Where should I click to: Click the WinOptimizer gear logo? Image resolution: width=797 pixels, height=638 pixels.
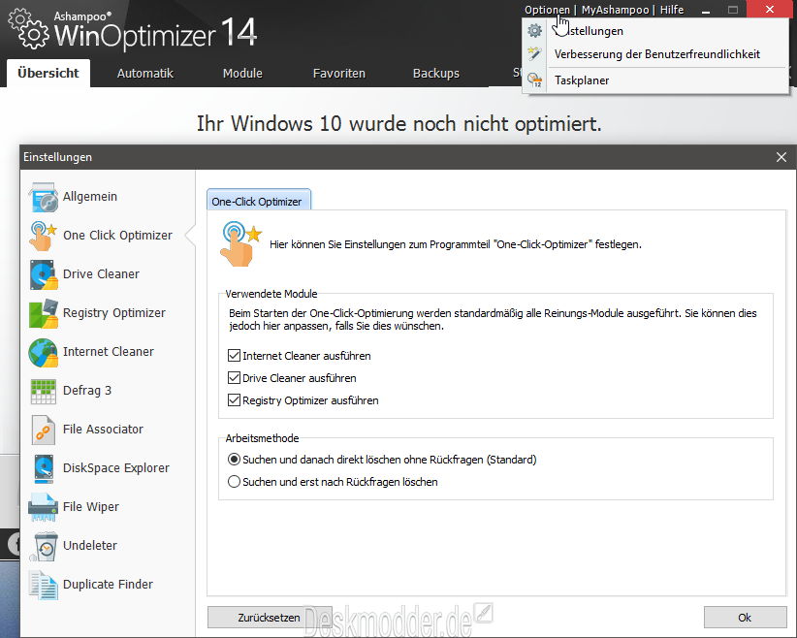(28, 28)
